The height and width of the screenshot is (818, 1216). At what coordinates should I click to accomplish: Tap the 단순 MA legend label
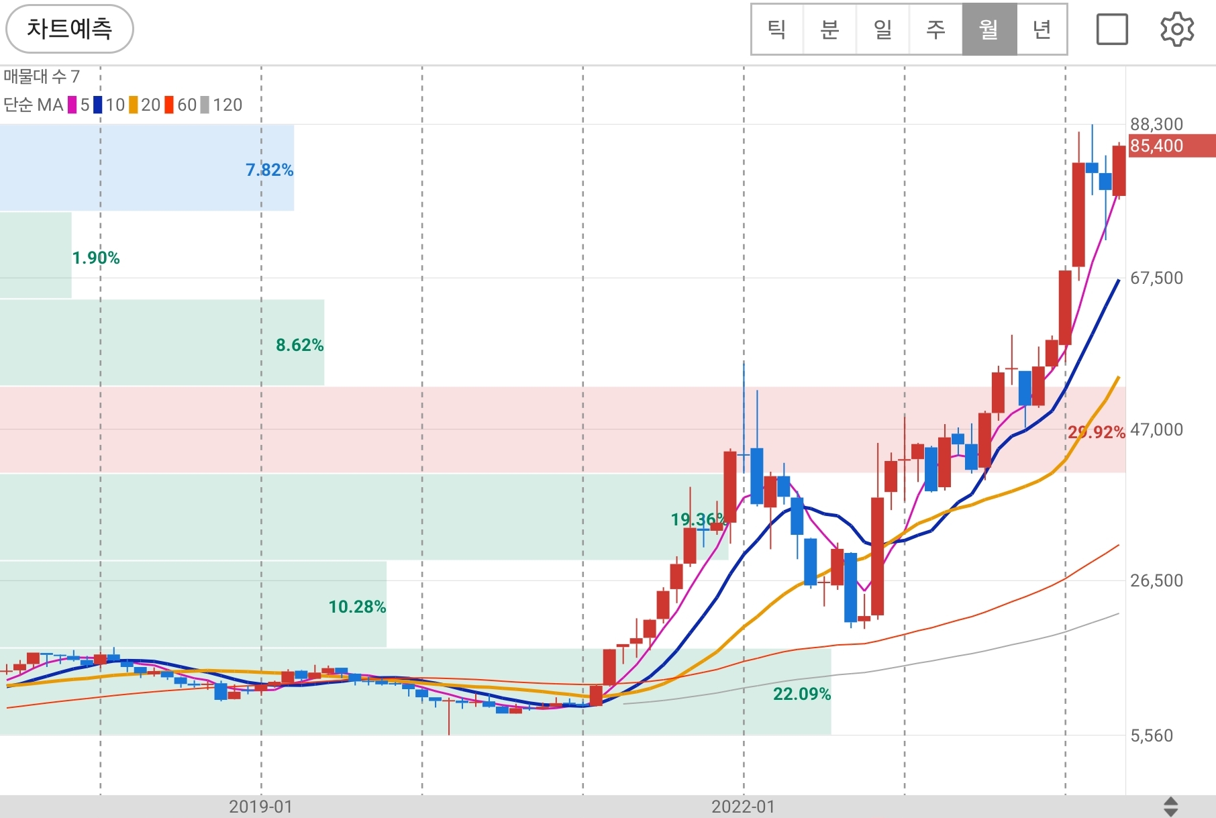34,105
